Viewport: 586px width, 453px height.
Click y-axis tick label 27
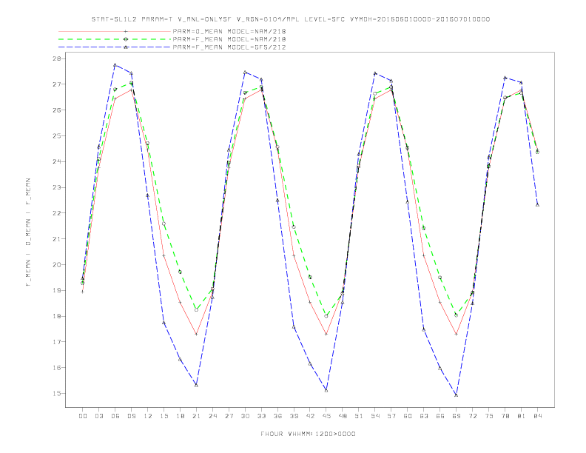pyautogui.click(x=56, y=84)
